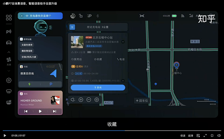The height and width of the screenshot is (139, 224).
Task: Expand the 07:00-10:00 price chevron
Action: (x=123, y=80)
